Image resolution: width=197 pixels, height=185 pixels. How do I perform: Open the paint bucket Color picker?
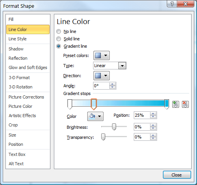pyautogui.click(x=95, y=116)
